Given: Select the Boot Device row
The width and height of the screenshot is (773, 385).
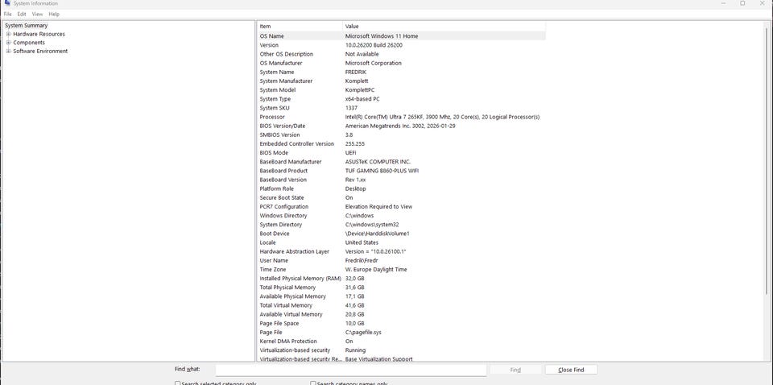Looking at the screenshot, I should pyautogui.click(x=401, y=234).
